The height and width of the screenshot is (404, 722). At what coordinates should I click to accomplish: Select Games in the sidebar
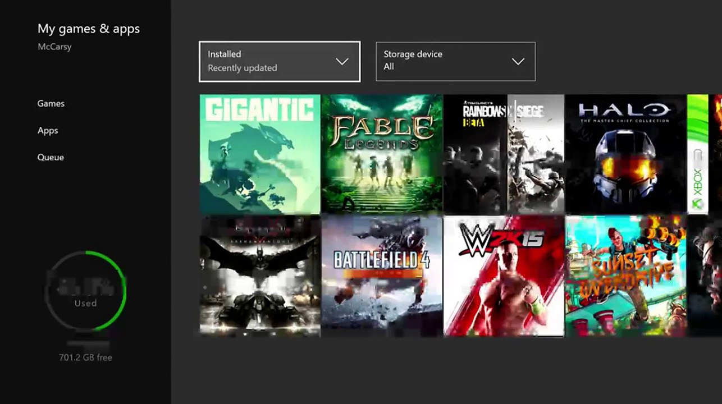pyautogui.click(x=51, y=103)
